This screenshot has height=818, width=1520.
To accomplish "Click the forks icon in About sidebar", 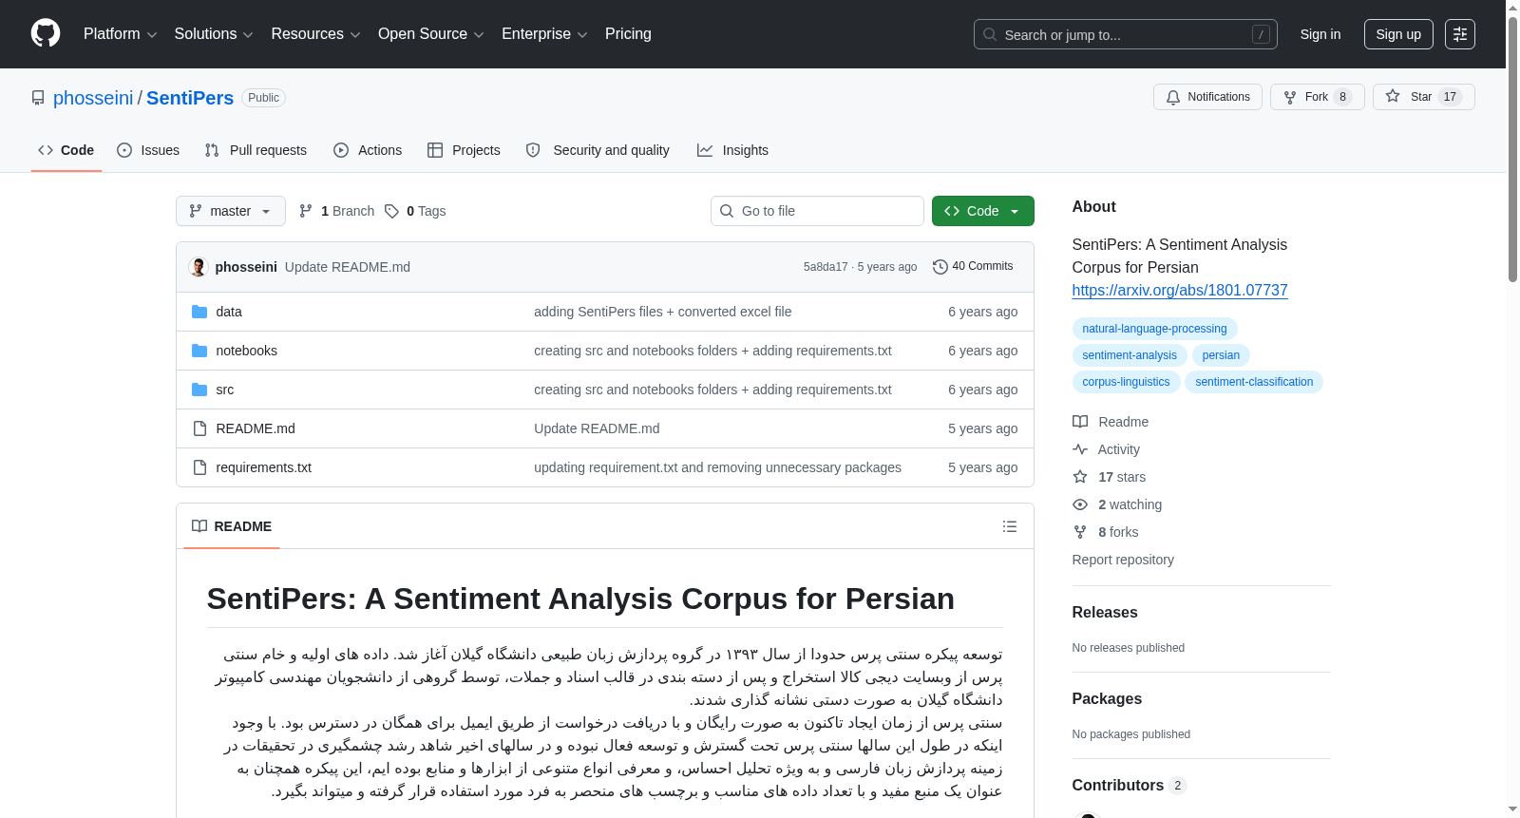I will coord(1080,532).
